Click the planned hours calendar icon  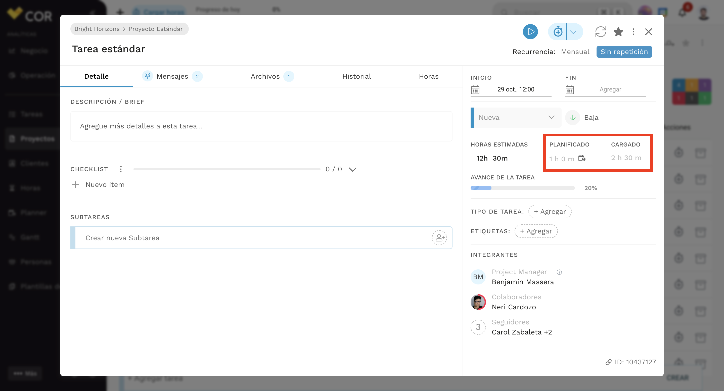point(582,158)
